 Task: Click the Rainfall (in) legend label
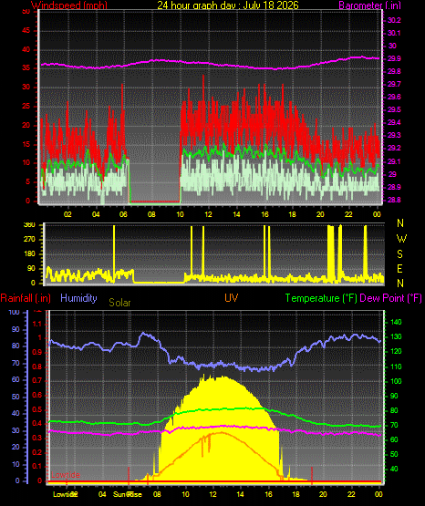[x=26, y=298]
